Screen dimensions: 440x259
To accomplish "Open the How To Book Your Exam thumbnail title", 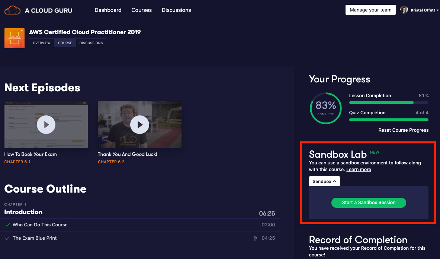I will point(30,154).
